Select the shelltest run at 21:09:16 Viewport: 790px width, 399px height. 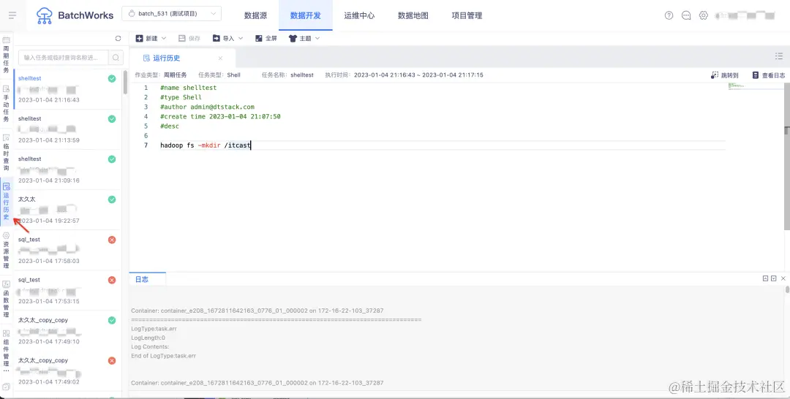67,170
